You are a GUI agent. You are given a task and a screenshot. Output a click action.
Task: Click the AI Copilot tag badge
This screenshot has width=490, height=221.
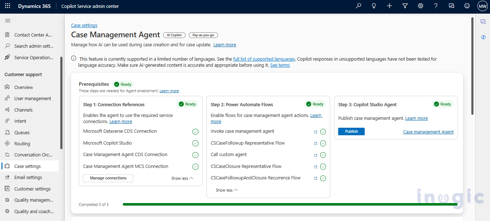pos(174,35)
